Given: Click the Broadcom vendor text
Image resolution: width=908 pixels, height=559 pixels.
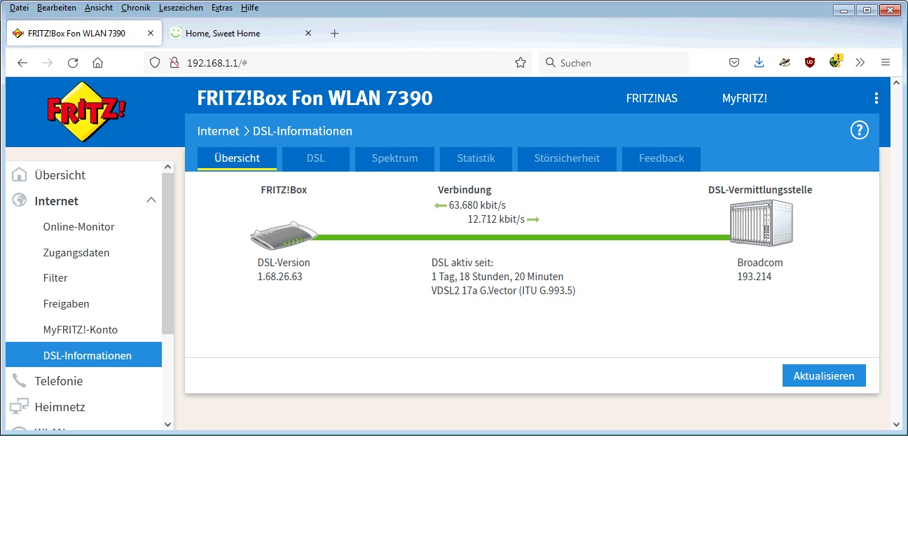Looking at the screenshot, I should point(760,263).
